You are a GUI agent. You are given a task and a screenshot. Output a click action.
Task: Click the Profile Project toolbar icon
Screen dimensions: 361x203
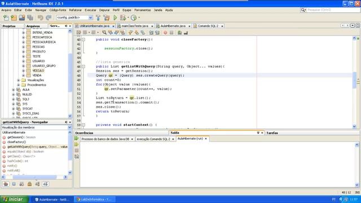[x=134, y=17]
